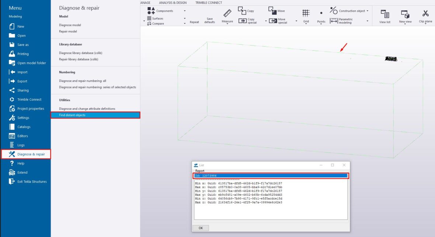Screen dimensions: 435x237
Task: Open the View list tool
Action: [384, 15]
